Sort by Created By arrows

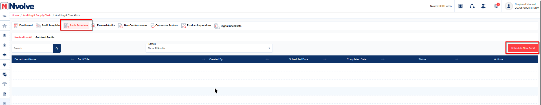coord(267,59)
